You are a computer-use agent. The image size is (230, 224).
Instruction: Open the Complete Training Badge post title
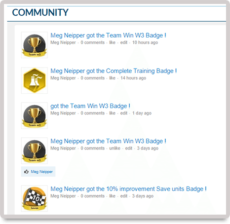[x=114, y=71]
